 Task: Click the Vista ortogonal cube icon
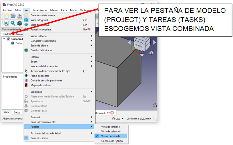pos(26,20)
